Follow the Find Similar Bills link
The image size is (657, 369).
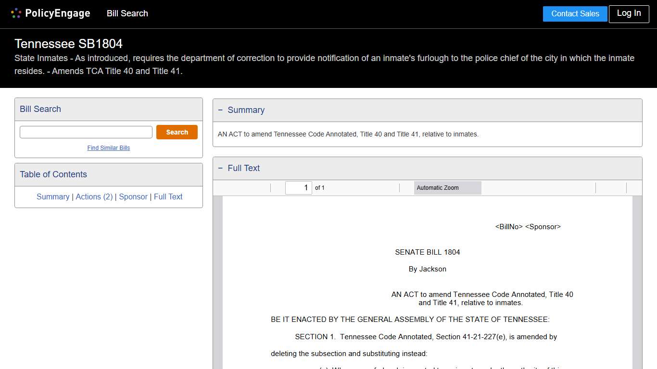[x=108, y=148]
